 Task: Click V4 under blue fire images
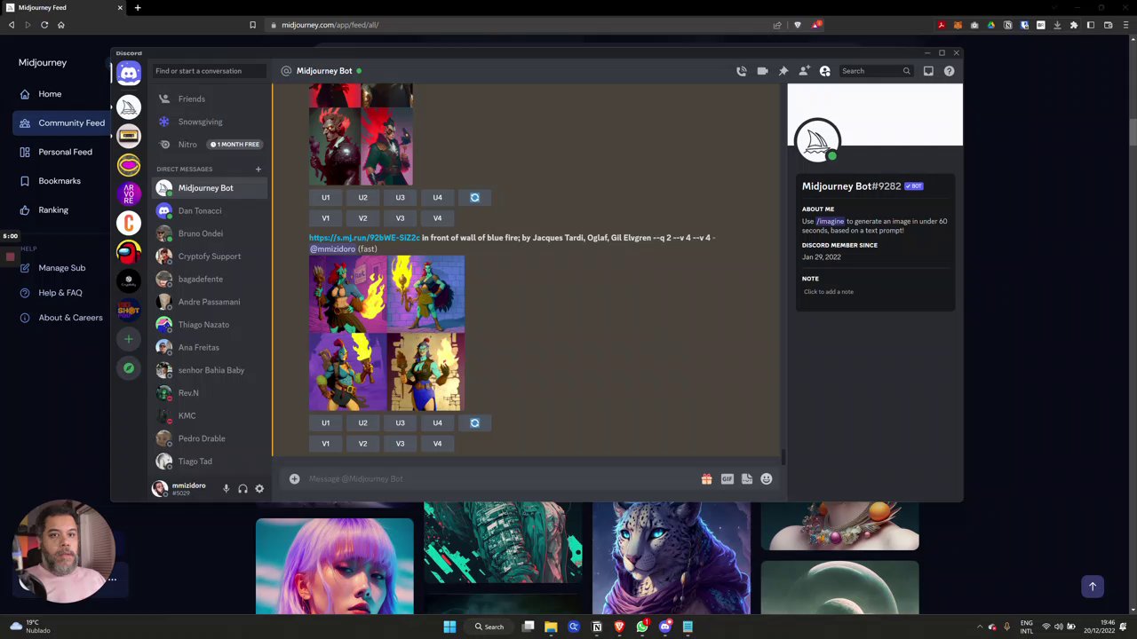(x=437, y=444)
